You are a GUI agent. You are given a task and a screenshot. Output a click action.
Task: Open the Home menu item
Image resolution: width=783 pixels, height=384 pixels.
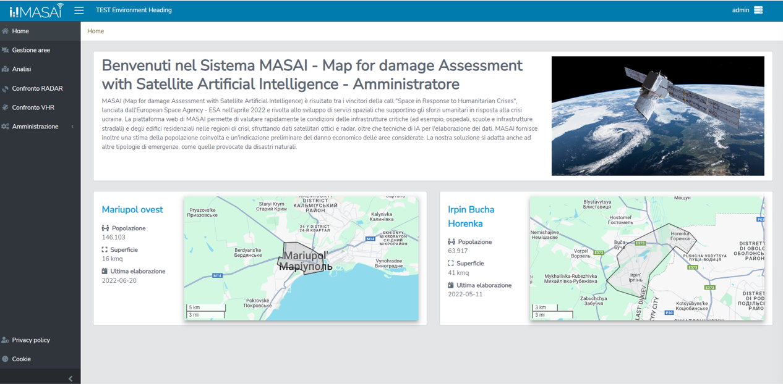click(x=40, y=31)
